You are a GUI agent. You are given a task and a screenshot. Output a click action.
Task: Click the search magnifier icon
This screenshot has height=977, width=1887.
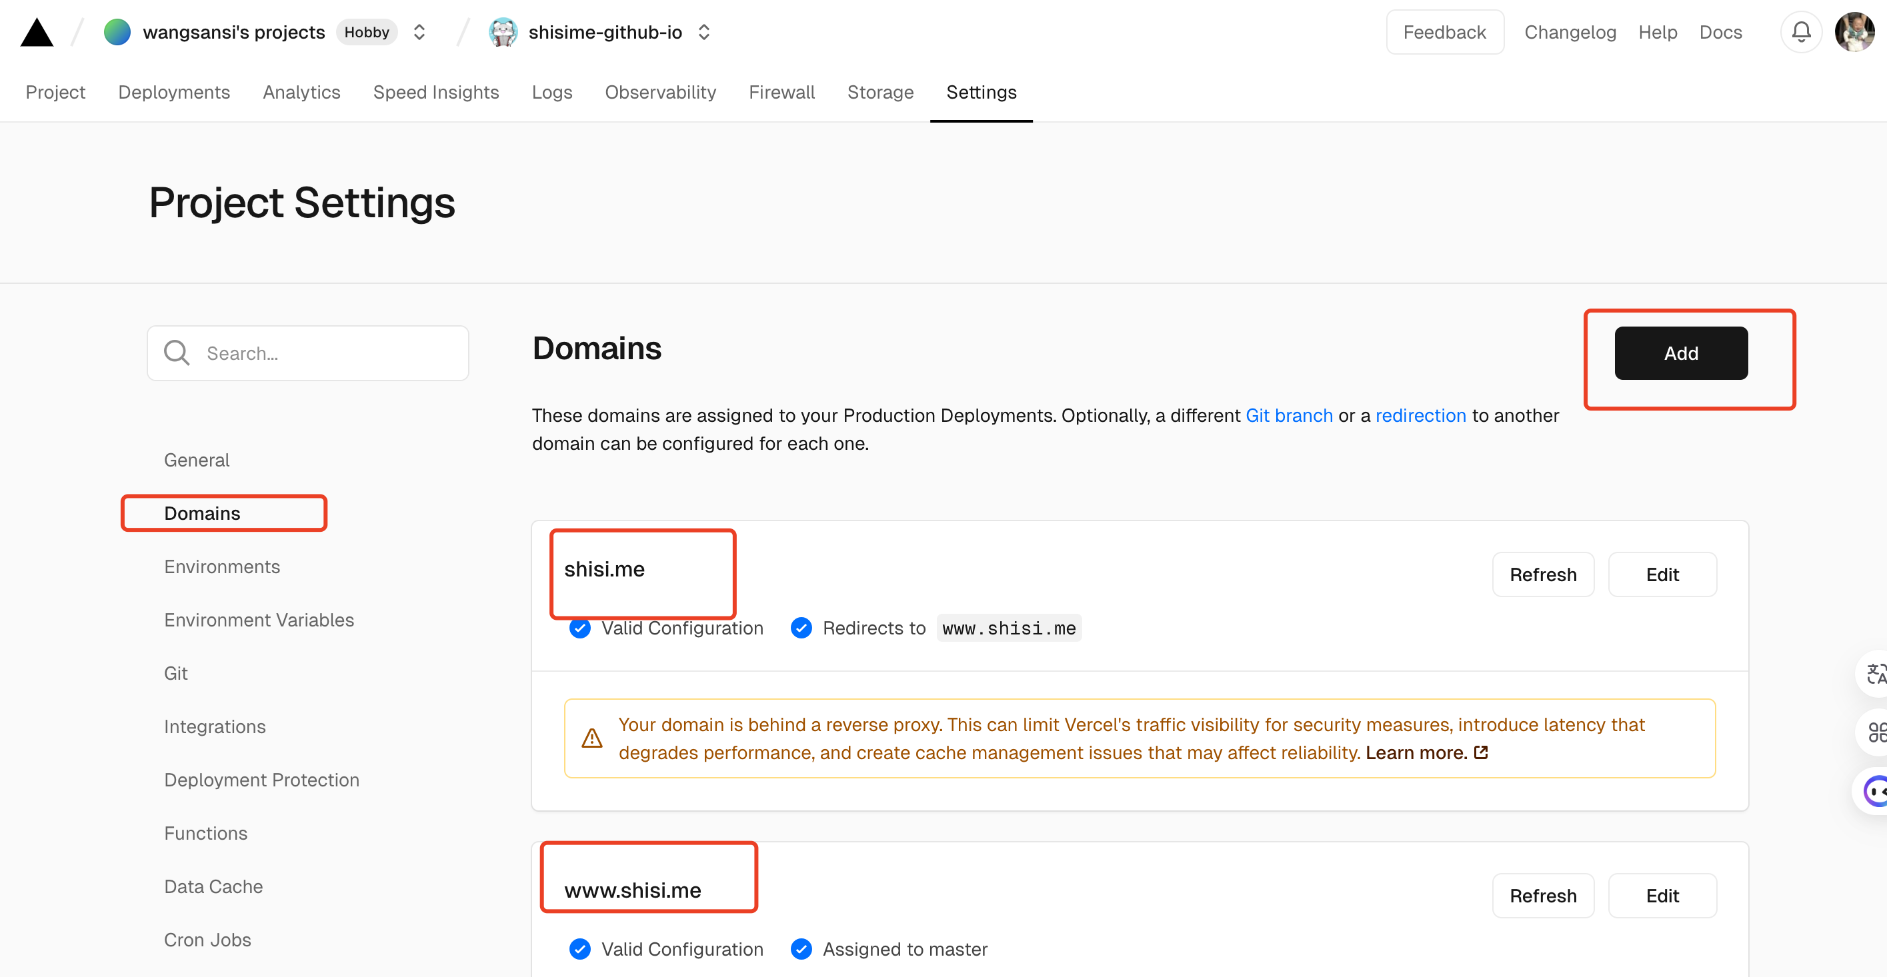177,353
